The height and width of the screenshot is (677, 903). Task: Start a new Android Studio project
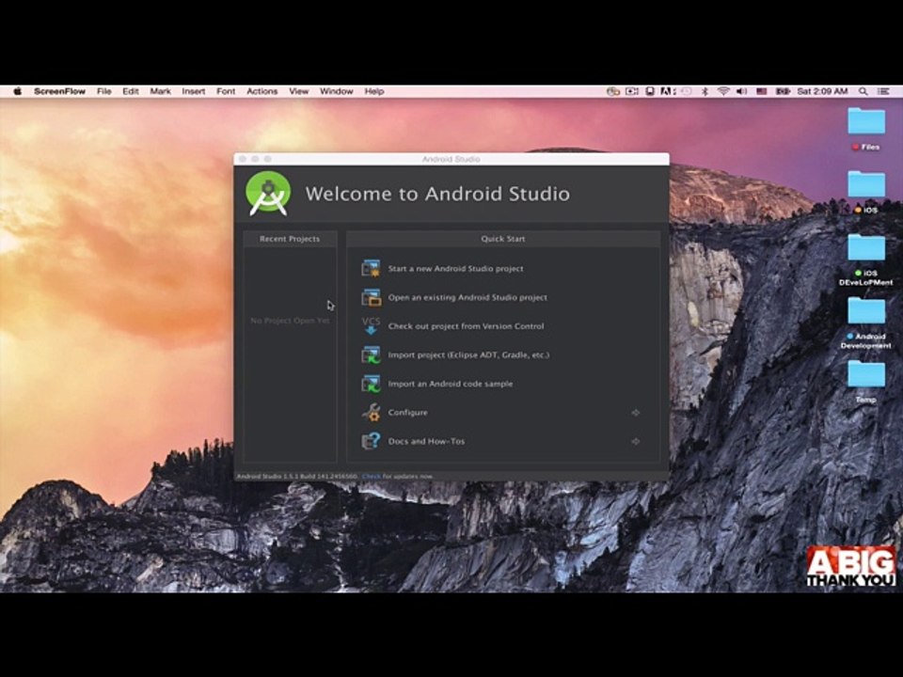click(455, 268)
